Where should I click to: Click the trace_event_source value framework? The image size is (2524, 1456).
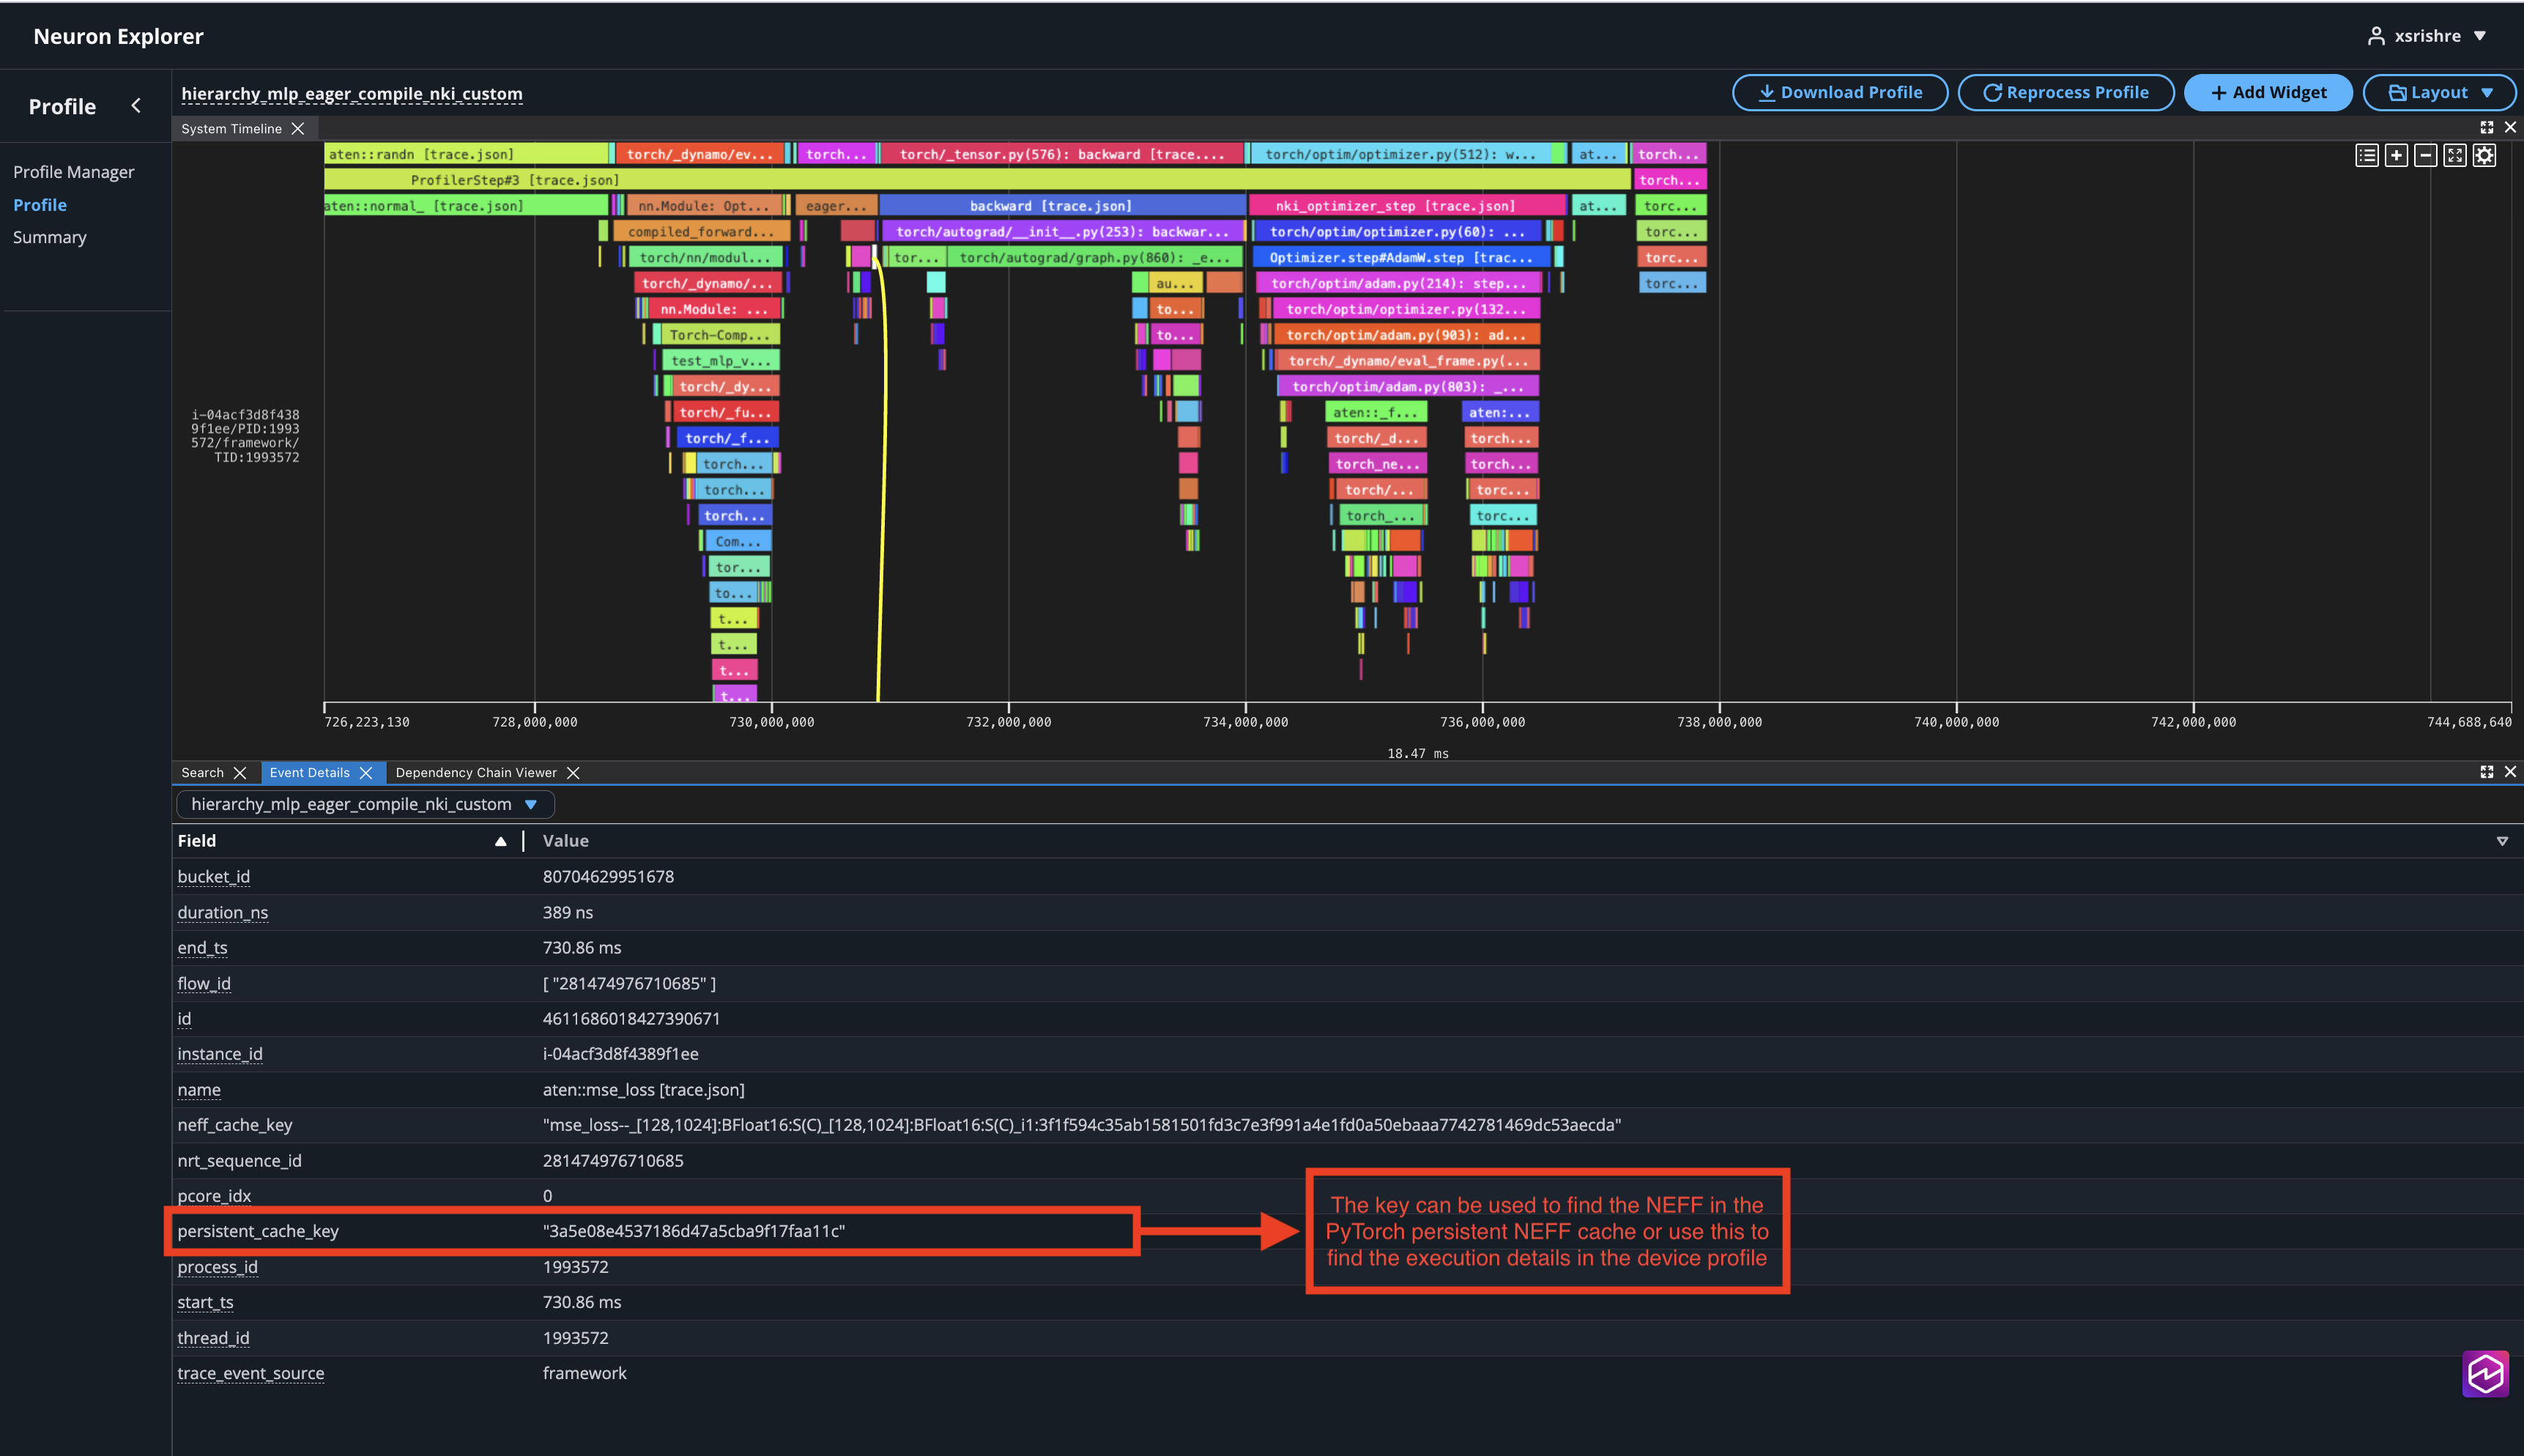coord(585,1374)
